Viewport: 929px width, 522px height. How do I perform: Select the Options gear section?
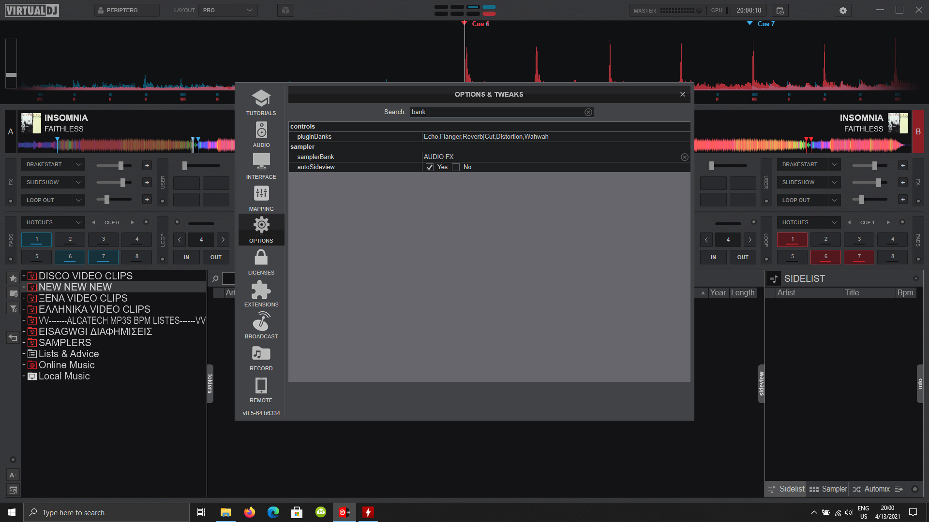(x=261, y=230)
